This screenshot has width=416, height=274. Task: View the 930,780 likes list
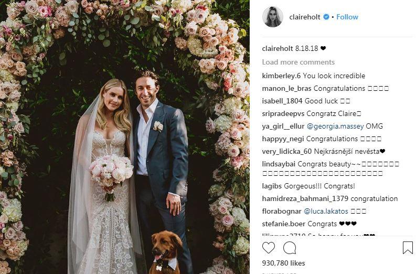point(283,263)
